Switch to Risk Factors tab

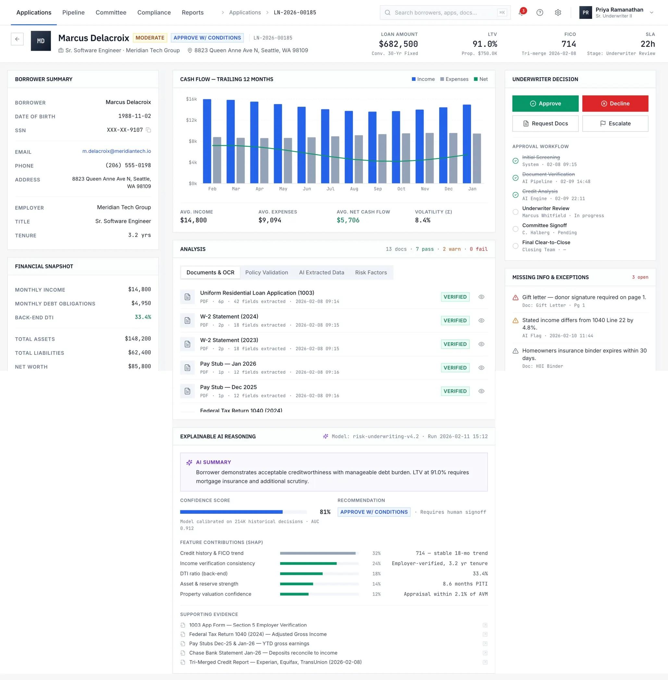click(371, 272)
